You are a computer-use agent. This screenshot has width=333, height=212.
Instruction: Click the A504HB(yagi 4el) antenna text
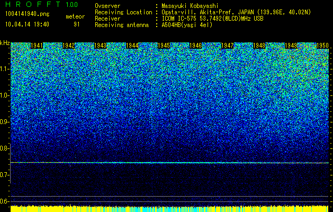click(x=187, y=25)
